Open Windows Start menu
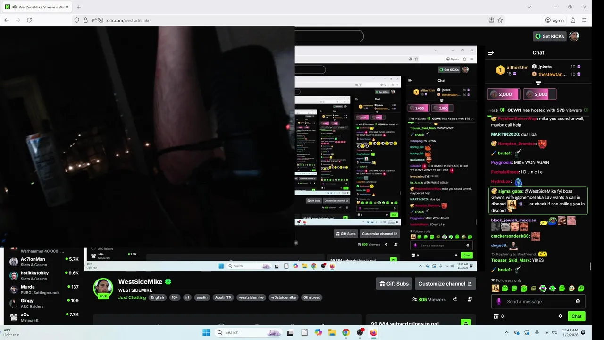 [x=206, y=332]
